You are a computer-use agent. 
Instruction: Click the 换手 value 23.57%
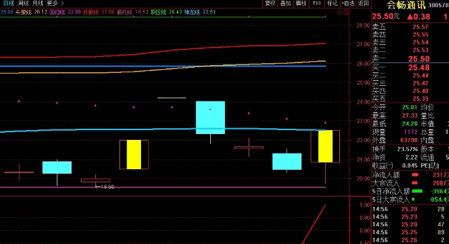(x=407, y=149)
